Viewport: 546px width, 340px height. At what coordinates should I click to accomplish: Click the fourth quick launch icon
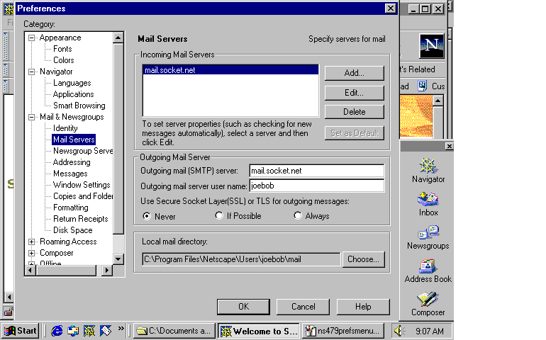point(105,331)
